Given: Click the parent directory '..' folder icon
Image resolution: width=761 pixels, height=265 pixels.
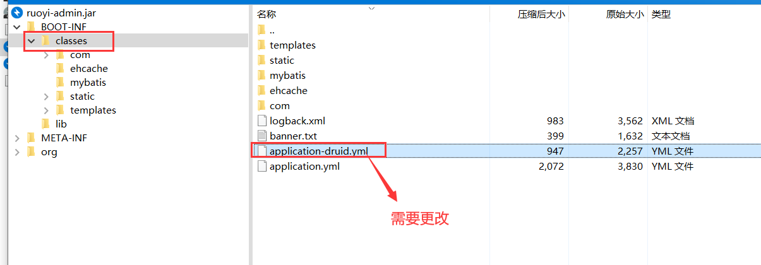Looking at the screenshot, I should click(262, 30).
